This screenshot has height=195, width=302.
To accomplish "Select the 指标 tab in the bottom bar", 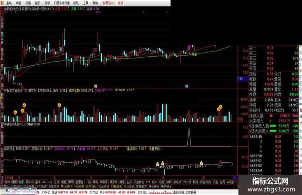I will point(7,182).
